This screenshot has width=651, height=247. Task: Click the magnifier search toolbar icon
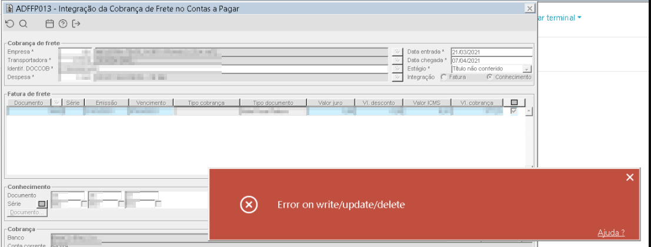[x=24, y=24]
